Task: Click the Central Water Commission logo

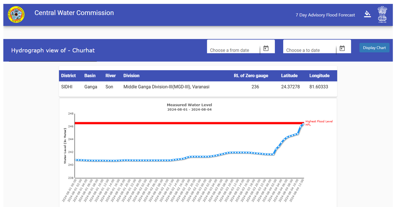Action: click(16, 15)
